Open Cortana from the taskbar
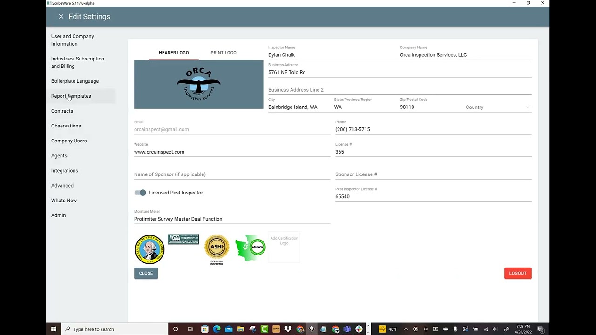The height and width of the screenshot is (335, 596). point(176,329)
